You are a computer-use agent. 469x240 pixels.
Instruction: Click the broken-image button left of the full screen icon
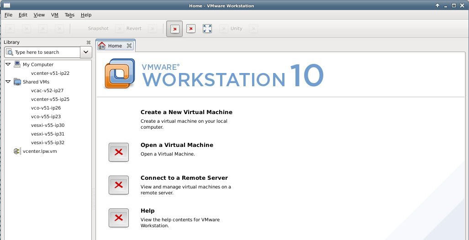[191, 28]
